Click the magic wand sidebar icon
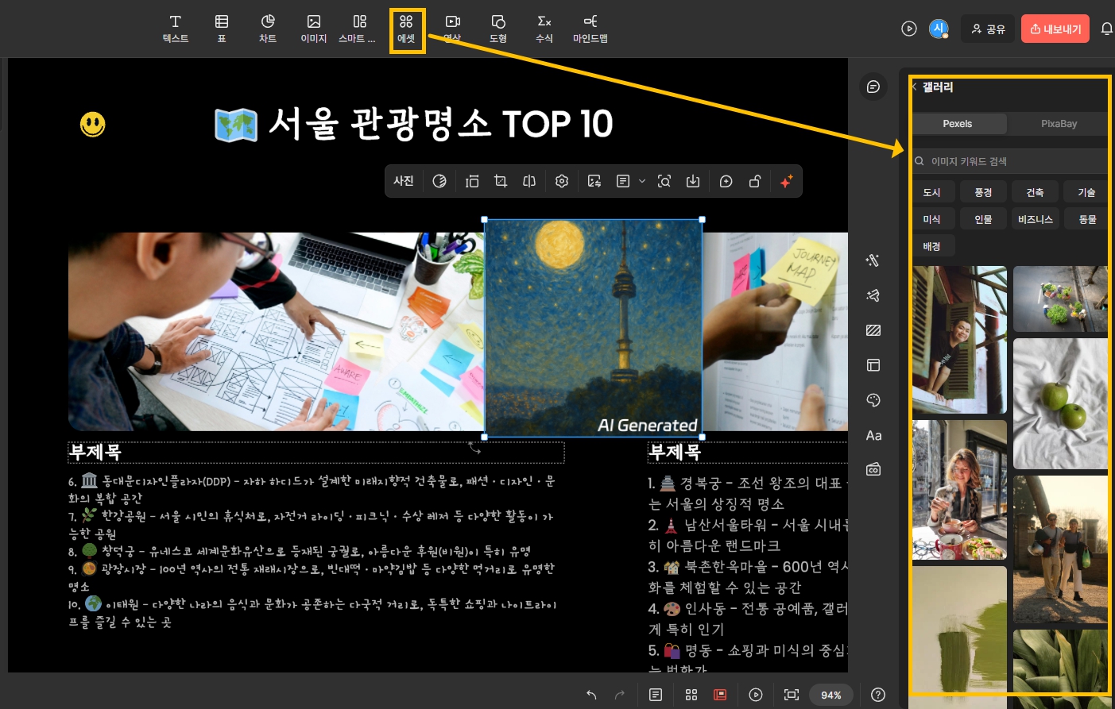The image size is (1115, 709). [x=873, y=260]
